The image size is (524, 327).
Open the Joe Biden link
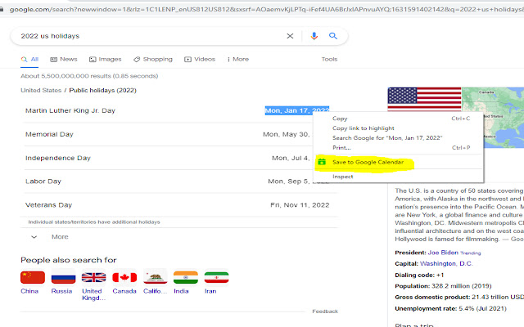click(x=443, y=253)
